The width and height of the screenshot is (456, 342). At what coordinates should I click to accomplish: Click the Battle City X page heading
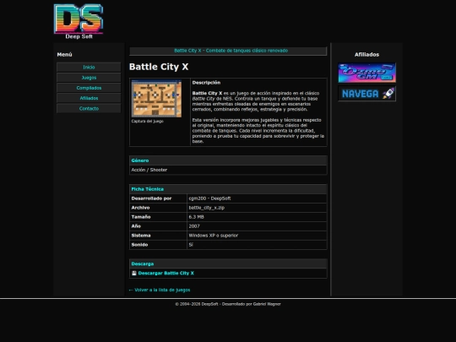(159, 67)
